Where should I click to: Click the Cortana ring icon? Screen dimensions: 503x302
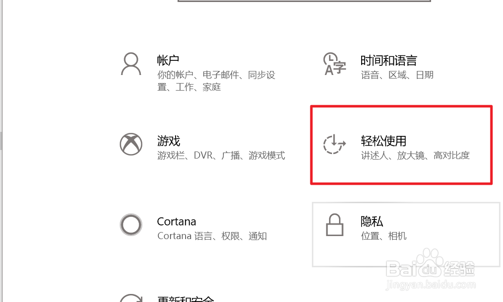click(x=131, y=224)
